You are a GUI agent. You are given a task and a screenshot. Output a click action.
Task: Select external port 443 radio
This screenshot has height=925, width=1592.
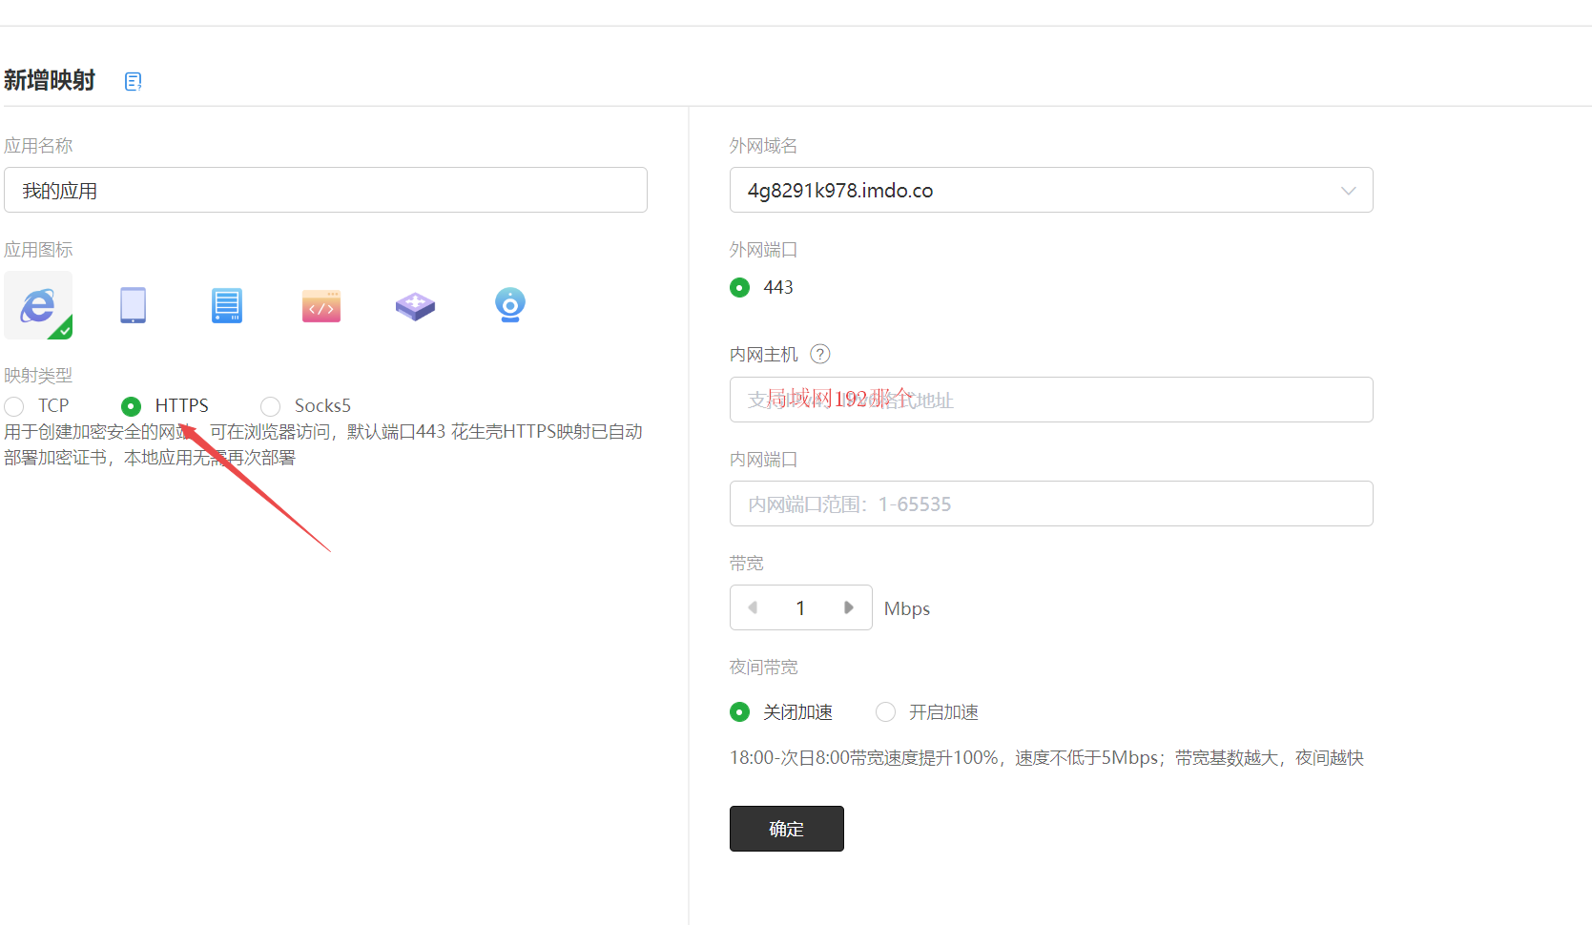coord(739,287)
